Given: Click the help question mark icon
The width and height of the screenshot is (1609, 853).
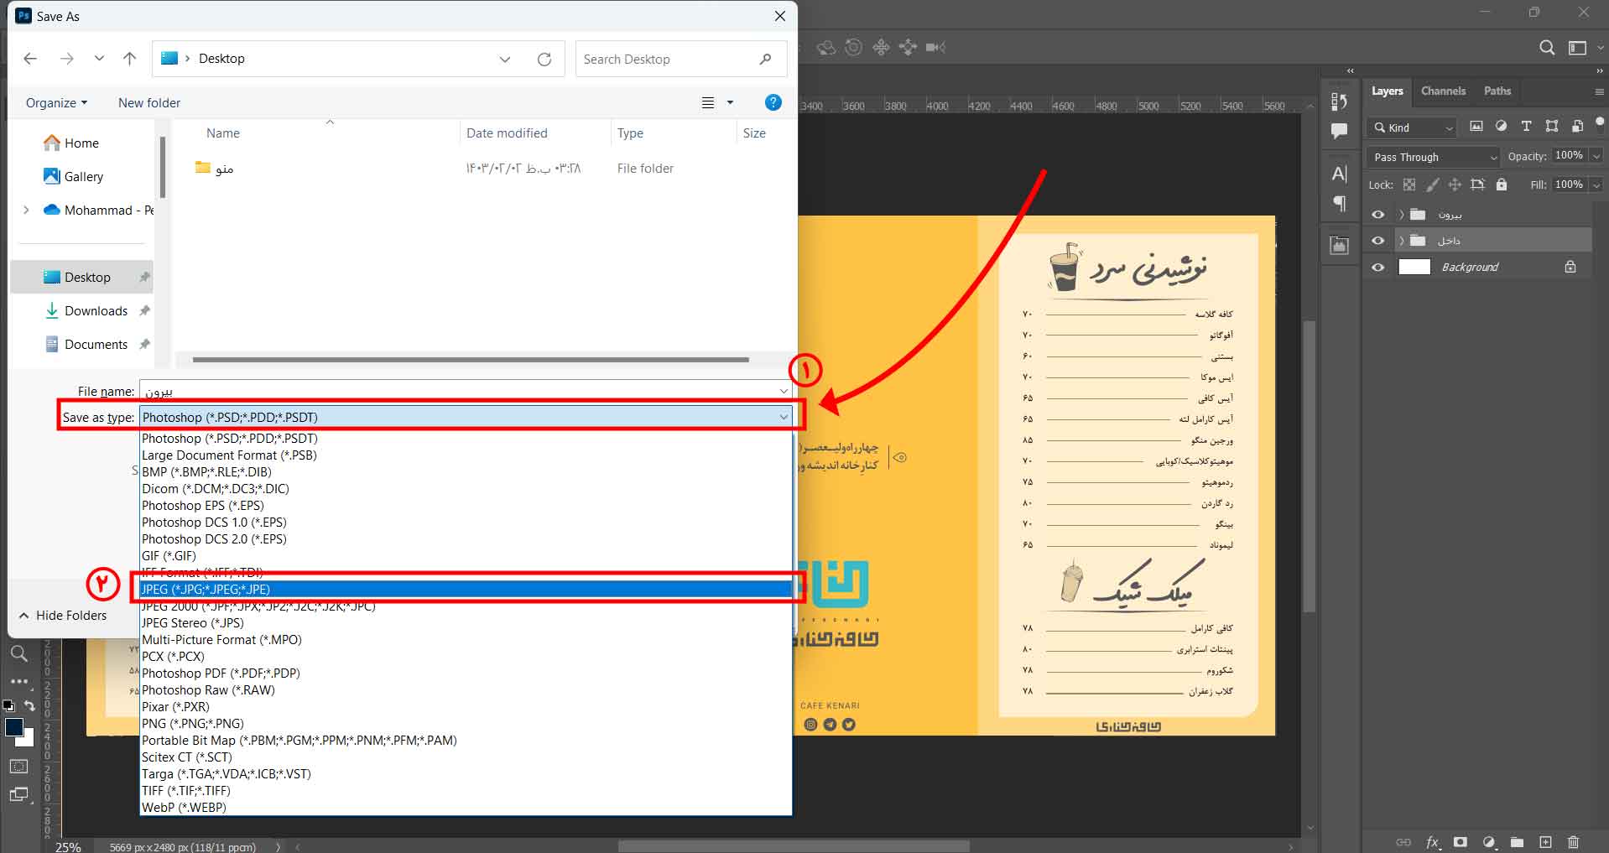Looking at the screenshot, I should tap(773, 102).
